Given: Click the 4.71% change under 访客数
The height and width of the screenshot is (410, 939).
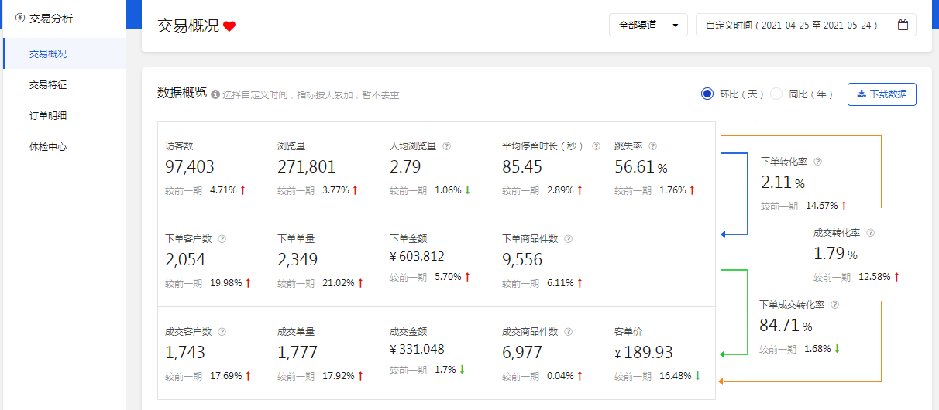Looking at the screenshot, I should click(x=223, y=190).
